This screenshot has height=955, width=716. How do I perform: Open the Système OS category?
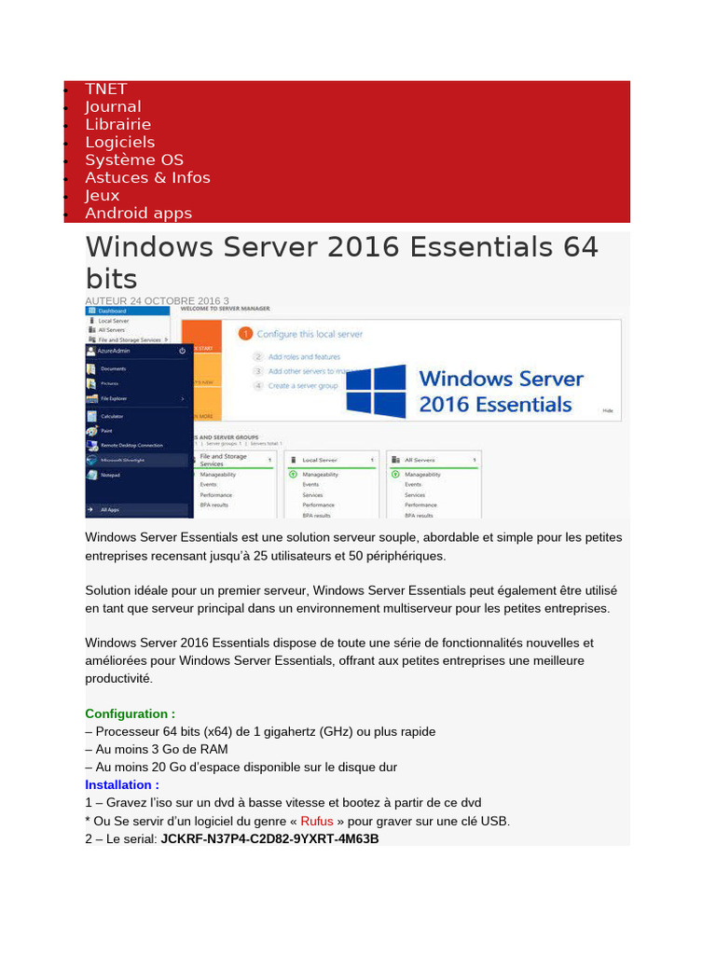click(x=134, y=159)
